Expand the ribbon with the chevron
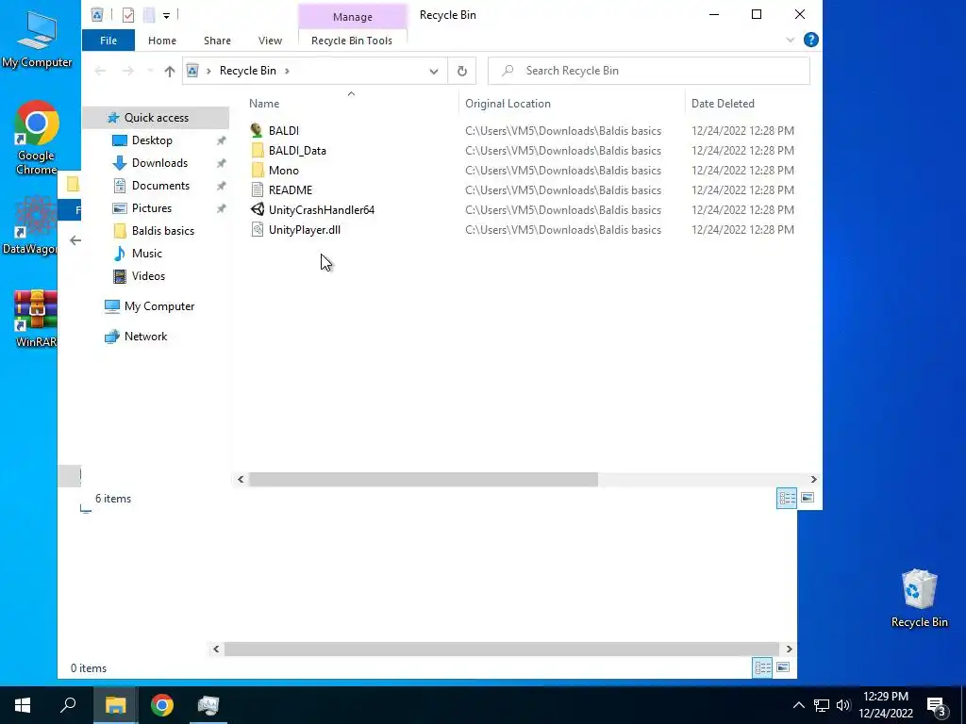The width and height of the screenshot is (966, 724). (791, 40)
